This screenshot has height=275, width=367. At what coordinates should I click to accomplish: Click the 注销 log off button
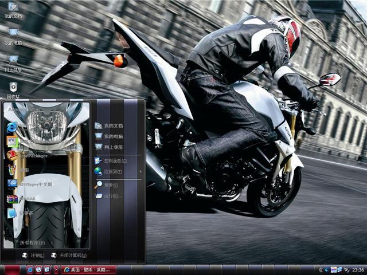33,256
